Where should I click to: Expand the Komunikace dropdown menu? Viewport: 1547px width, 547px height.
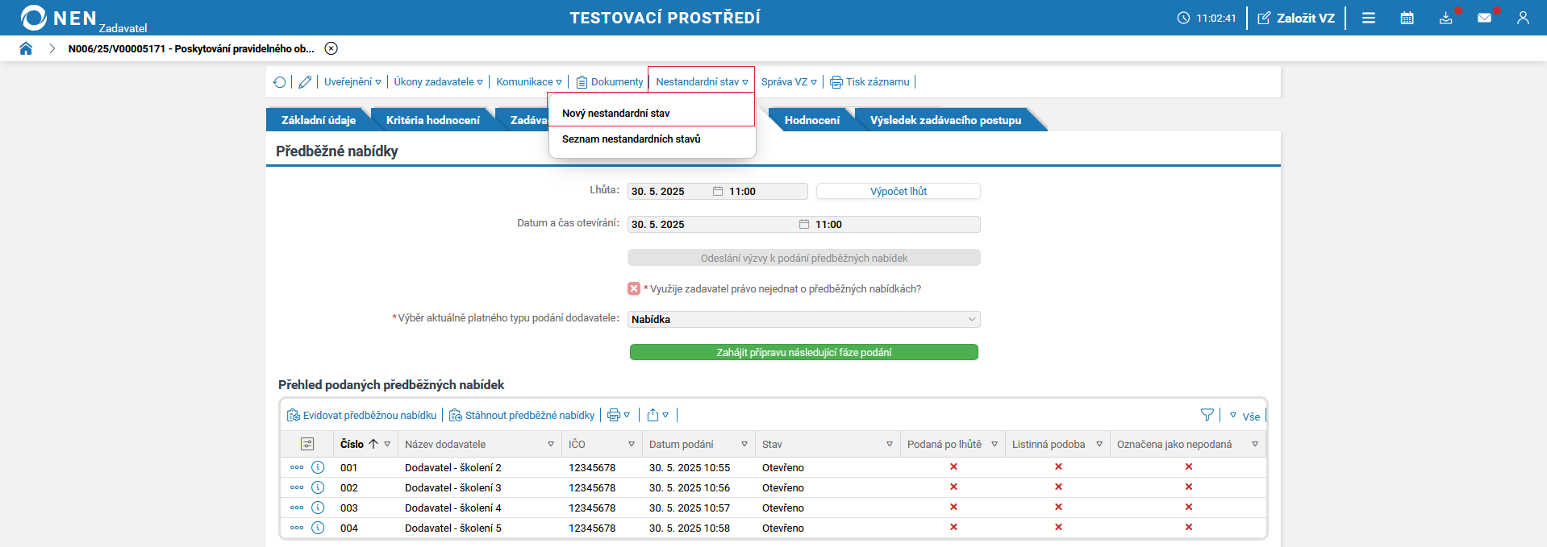click(x=529, y=82)
